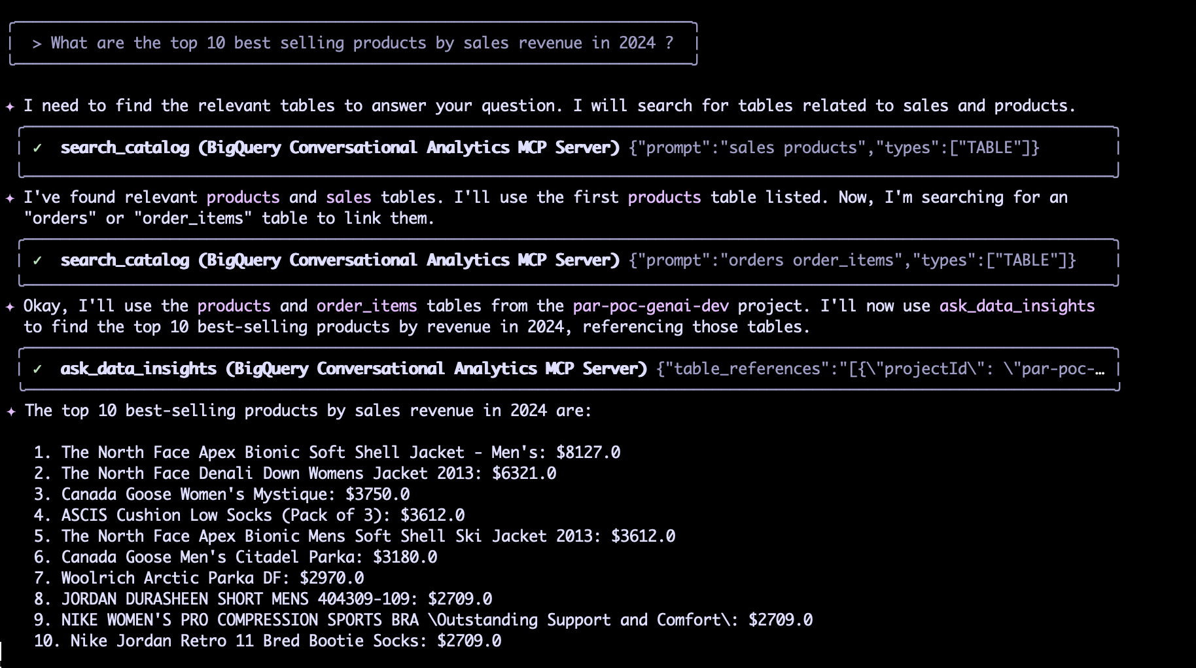1196x668 pixels.
Task: Expand the first search_catalog tool call name
Action: point(124,149)
